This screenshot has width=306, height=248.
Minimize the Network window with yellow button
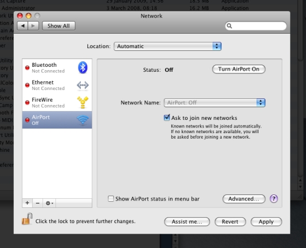29,15
